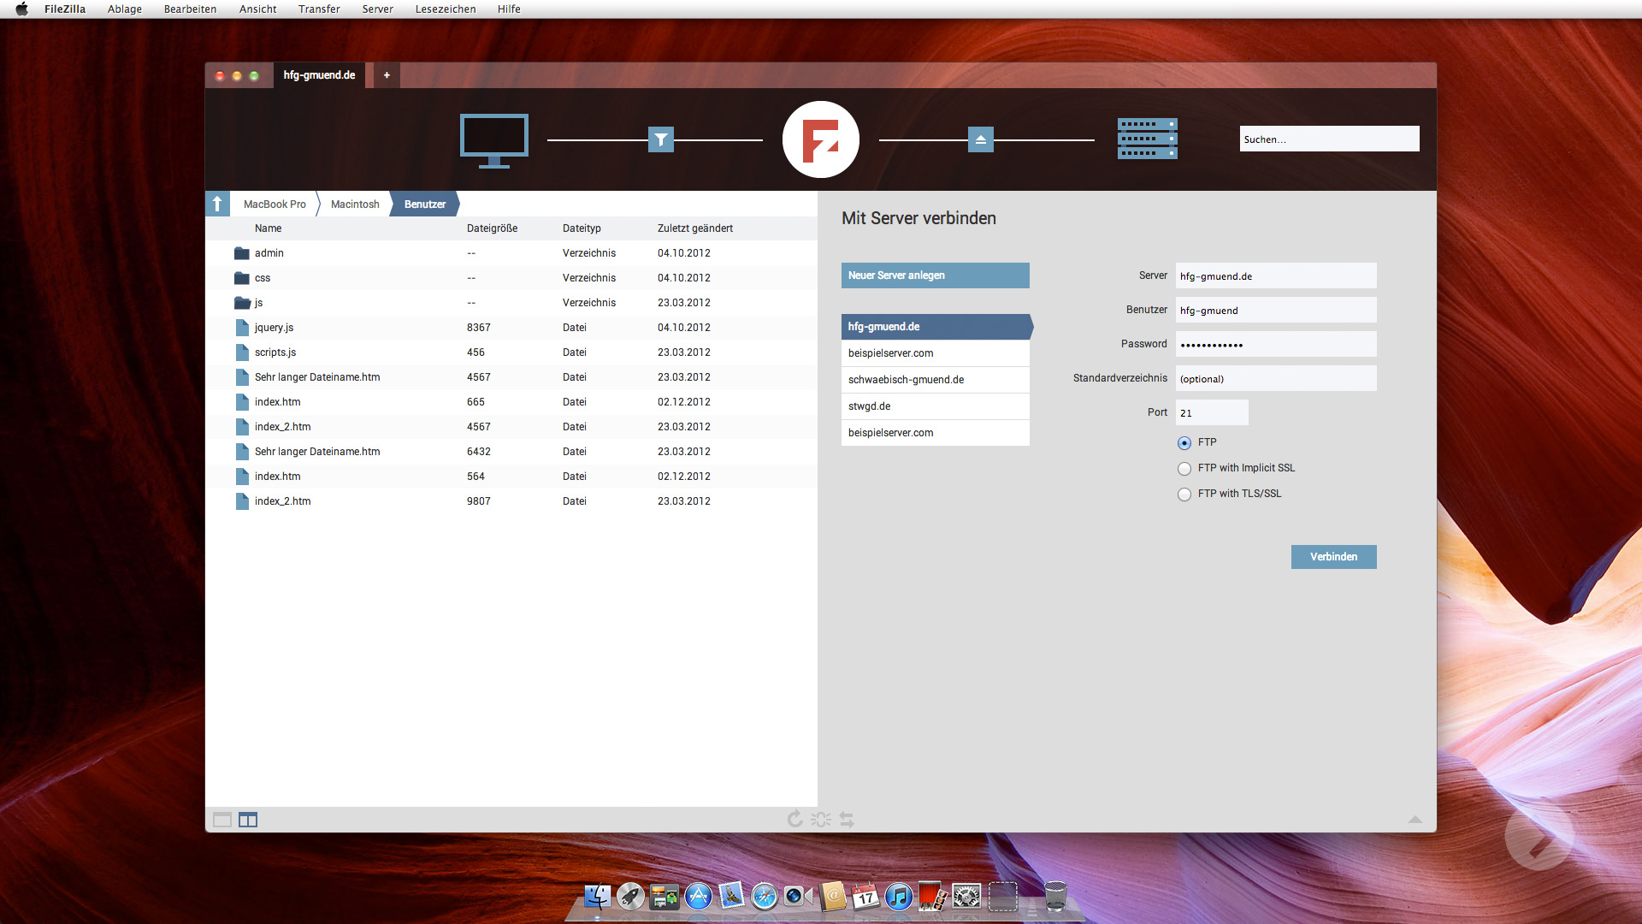Switch to the hfg-gmuend.de tab
This screenshot has width=1642, height=924.
pyautogui.click(x=320, y=75)
